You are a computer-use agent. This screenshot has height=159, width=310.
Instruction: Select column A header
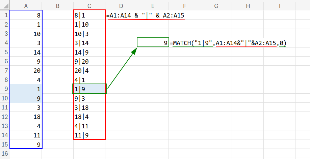click(x=26, y=5)
